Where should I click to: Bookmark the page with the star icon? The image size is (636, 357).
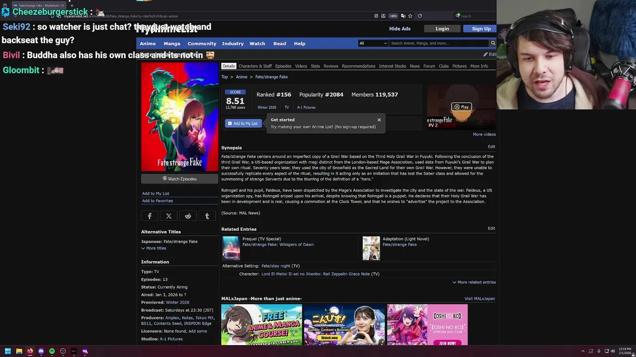410,16
